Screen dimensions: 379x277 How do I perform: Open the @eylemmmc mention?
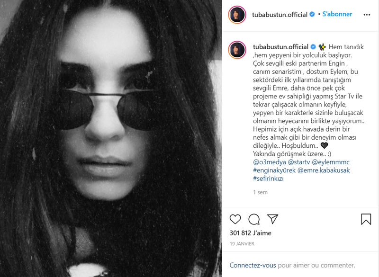331,162
